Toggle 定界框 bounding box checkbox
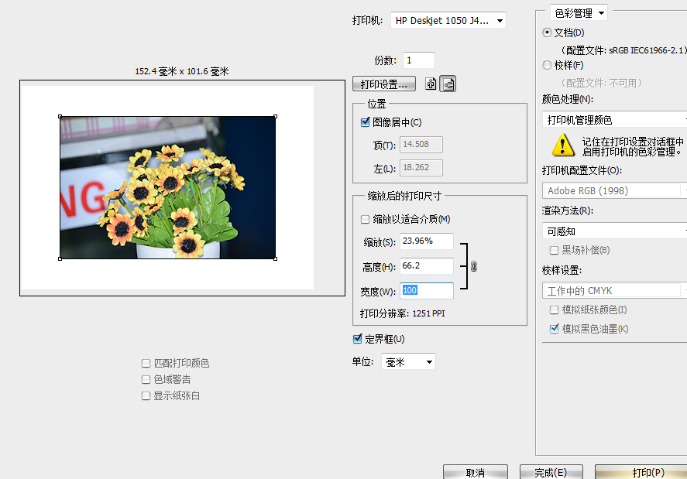The height and width of the screenshot is (479, 687). click(358, 339)
